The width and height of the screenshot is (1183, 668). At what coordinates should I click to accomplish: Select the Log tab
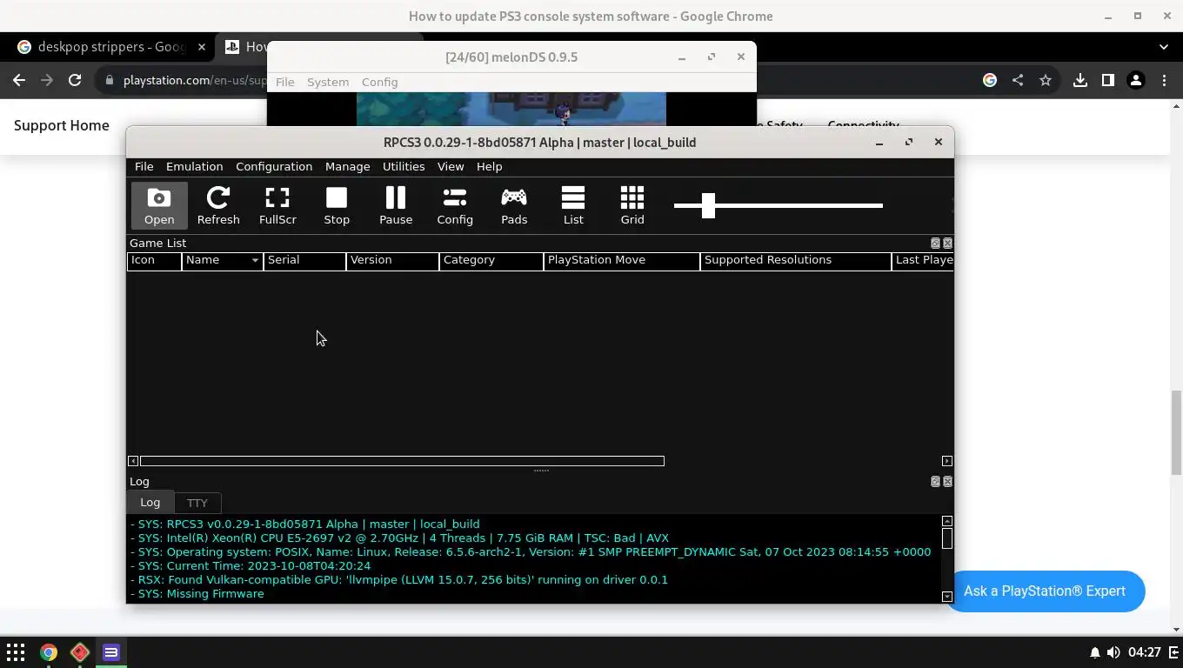(150, 502)
